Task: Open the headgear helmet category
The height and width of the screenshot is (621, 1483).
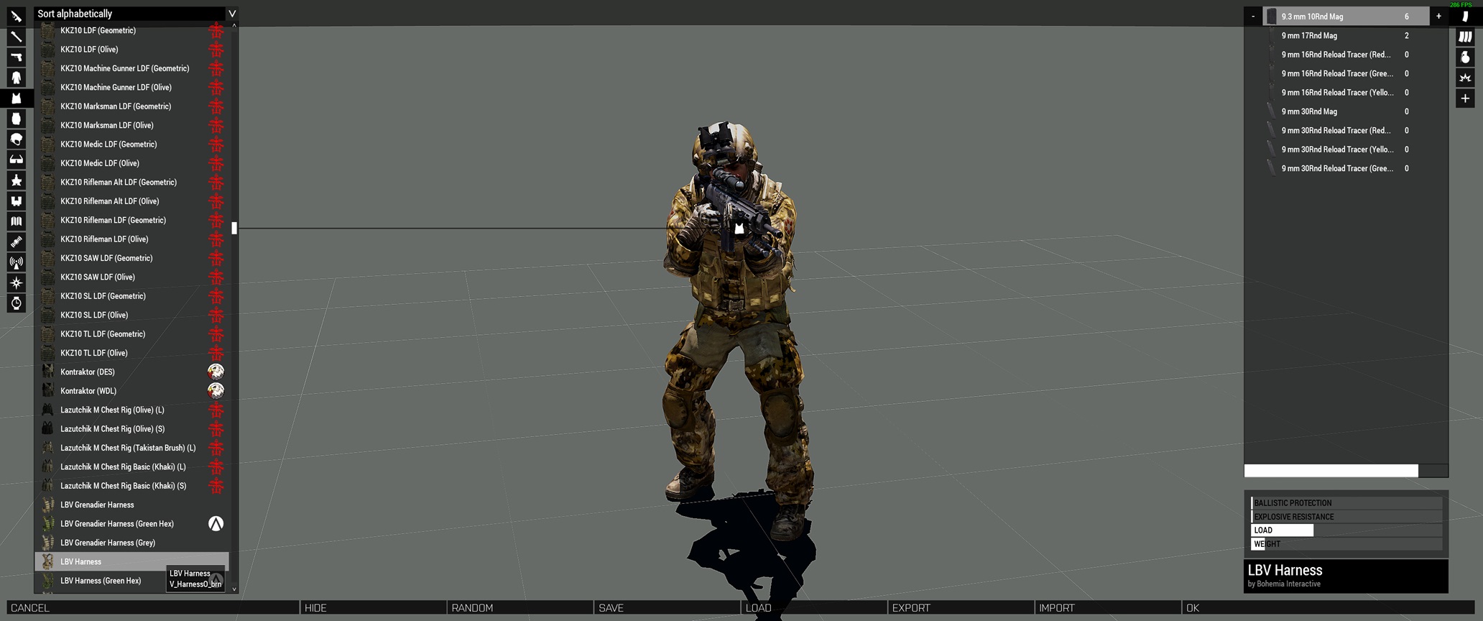Action: point(16,139)
